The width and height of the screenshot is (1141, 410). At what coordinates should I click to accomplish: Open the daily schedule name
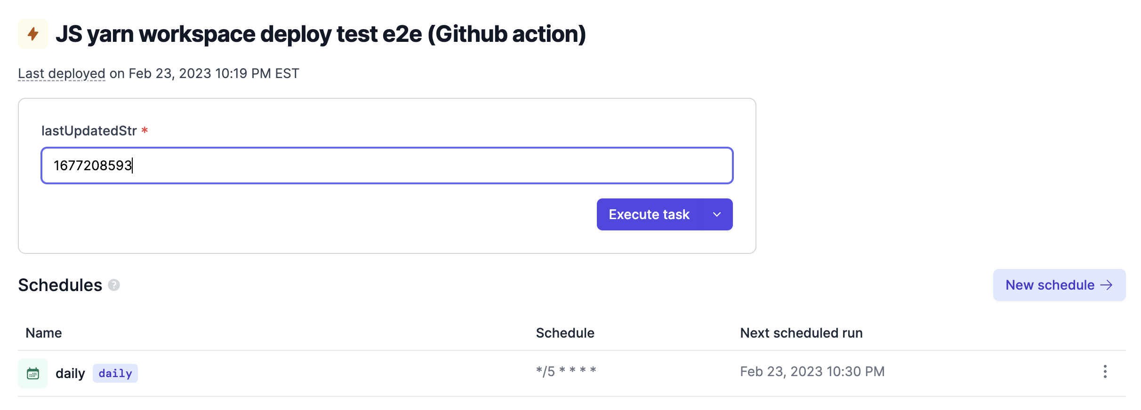click(x=70, y=373)
